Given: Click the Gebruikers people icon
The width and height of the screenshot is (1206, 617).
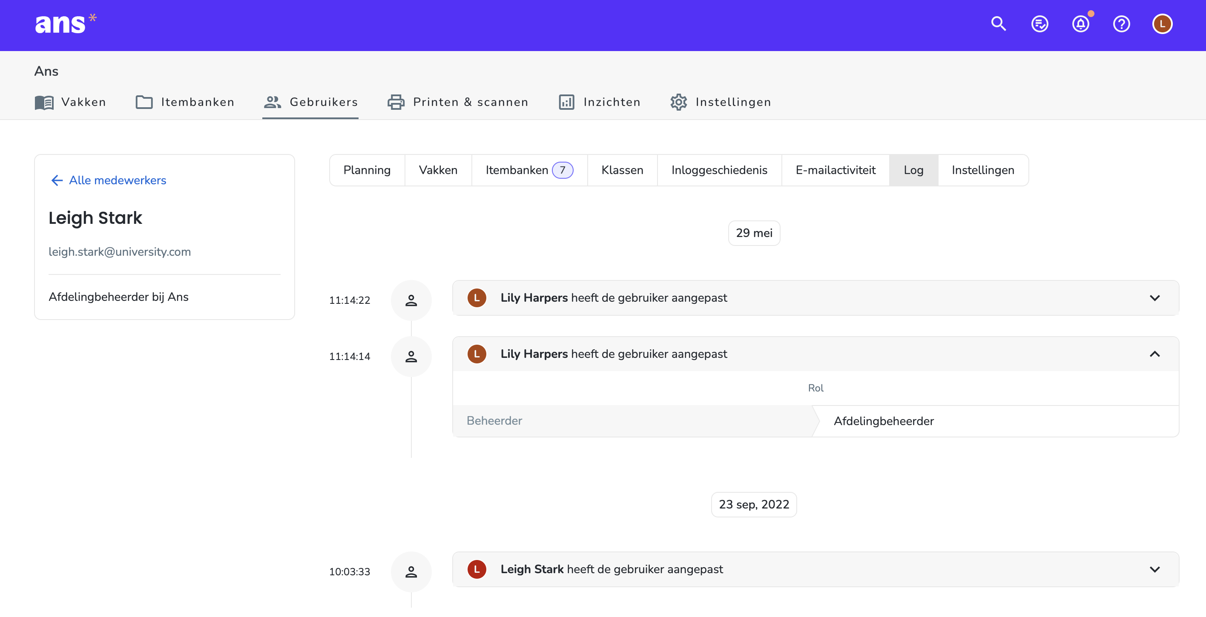Looking at the screenshot, I should point(273,103).
